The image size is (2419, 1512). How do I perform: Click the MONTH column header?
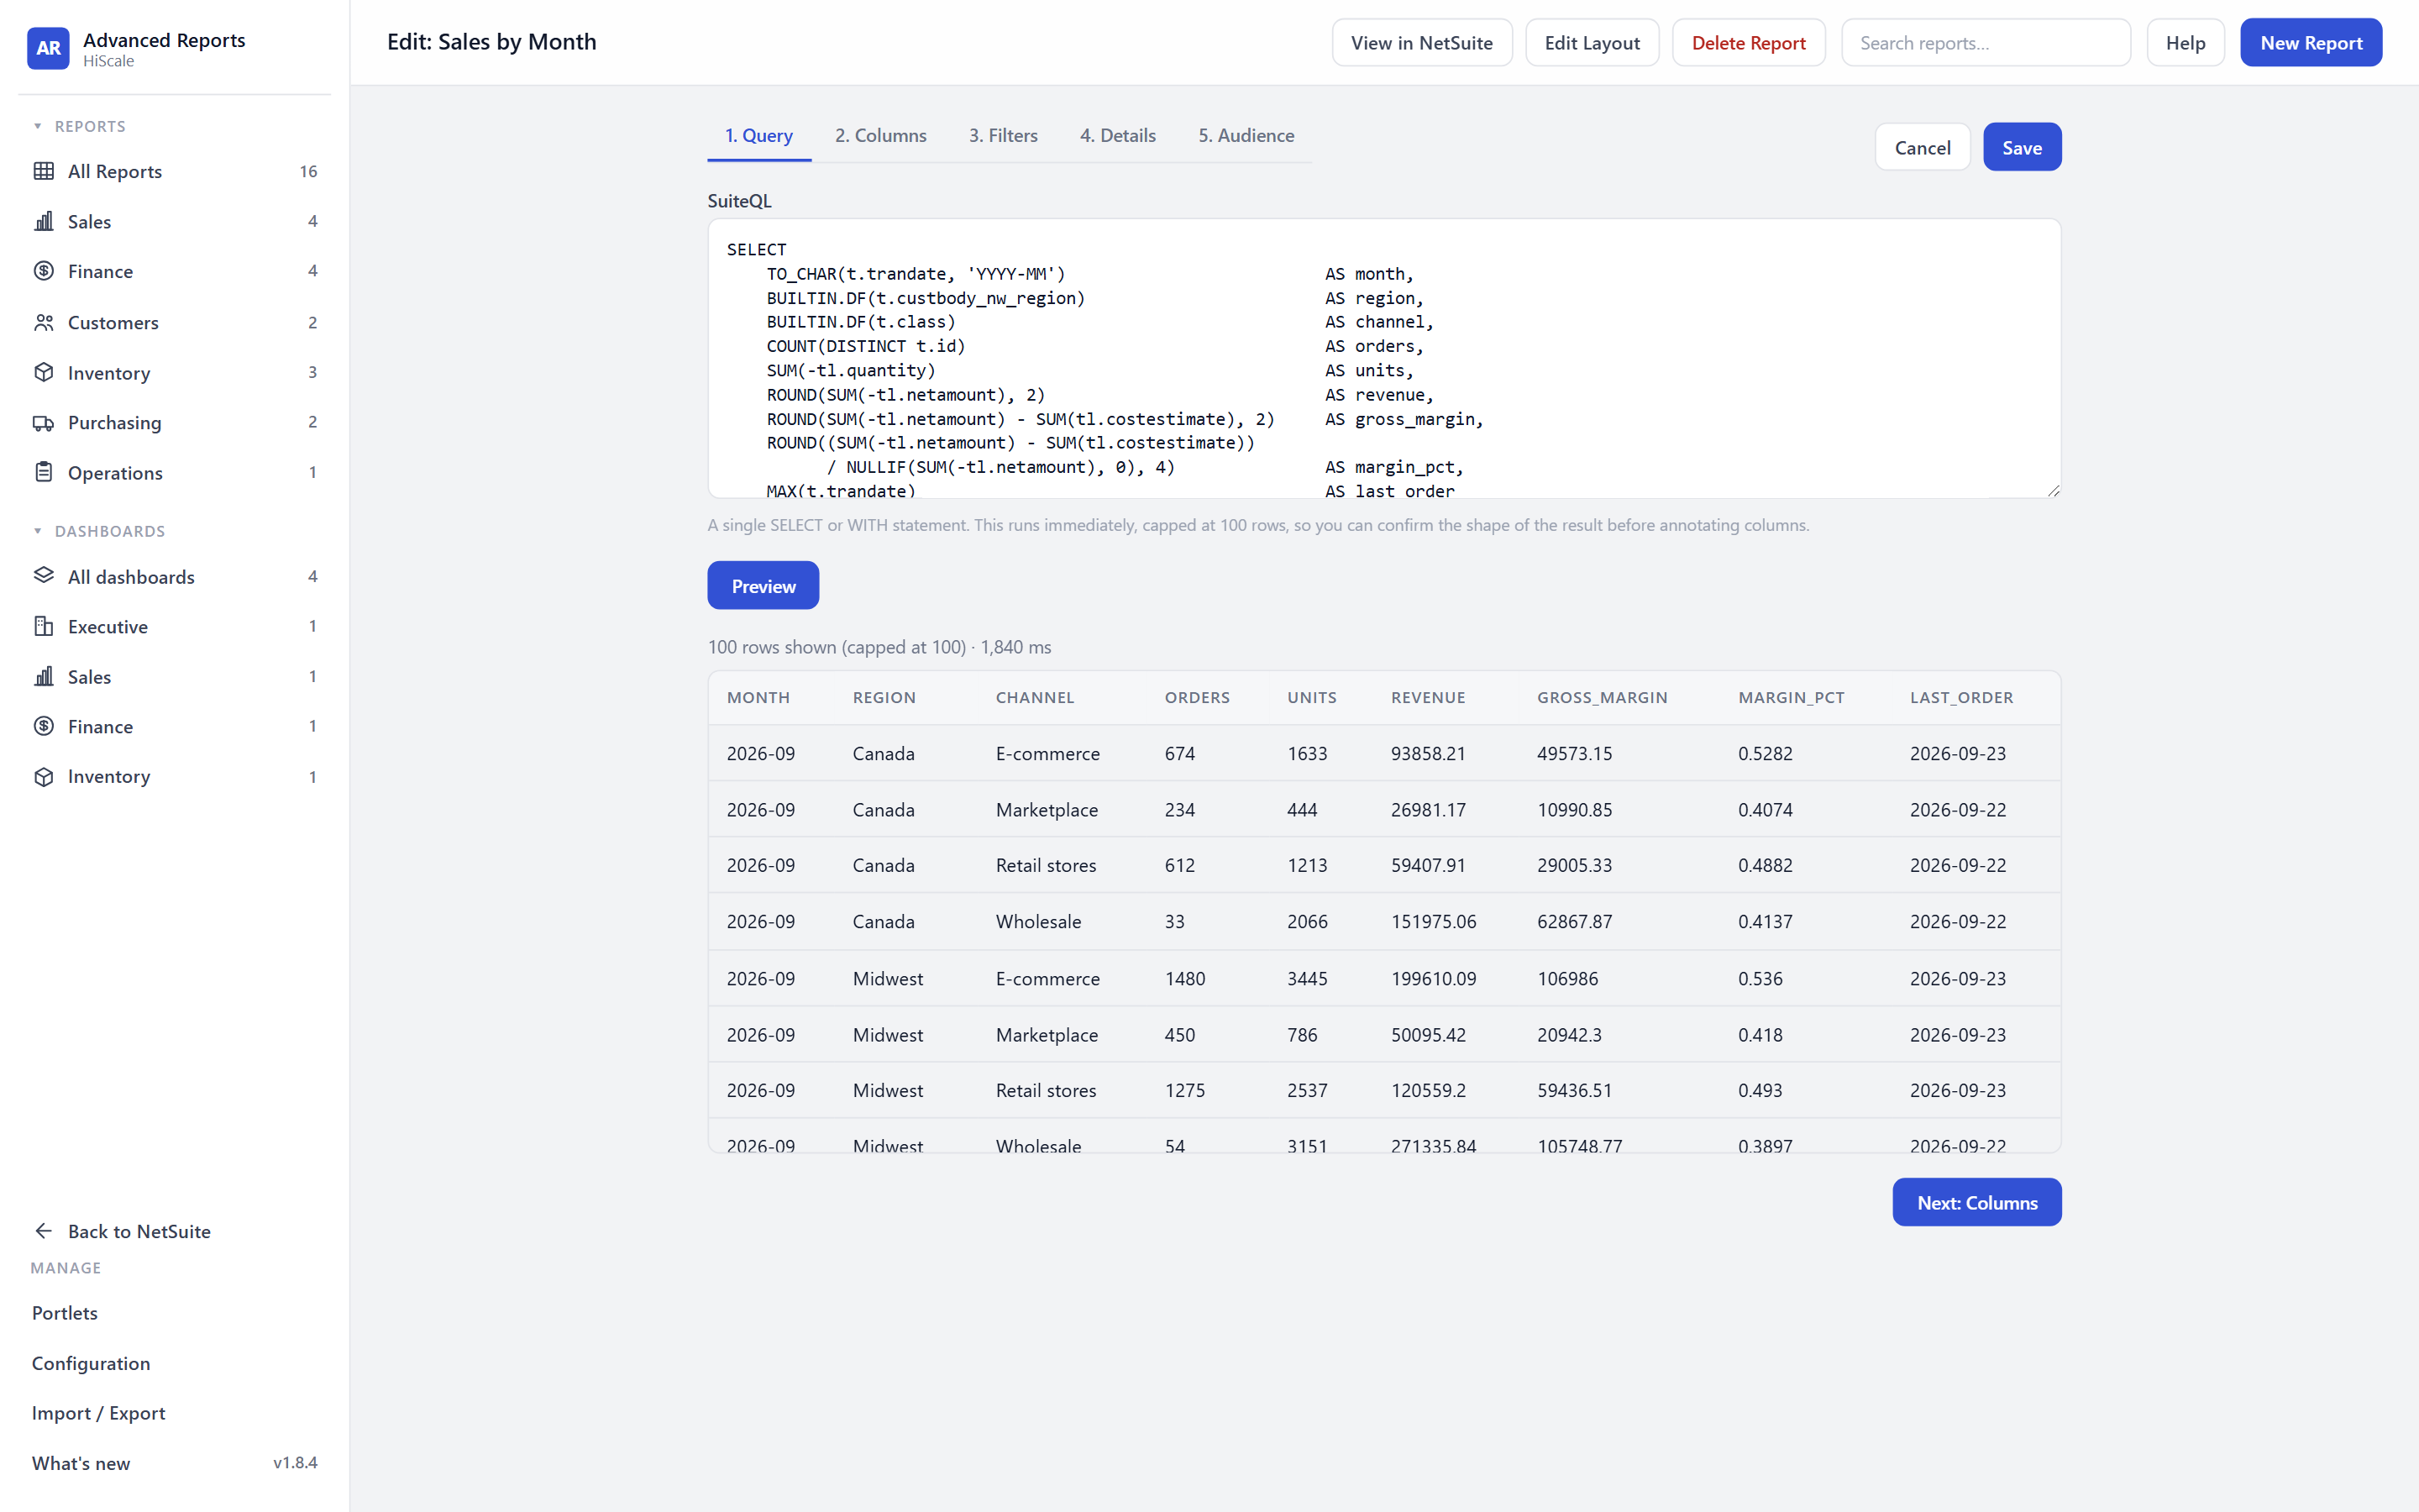[x=758, y=697]
